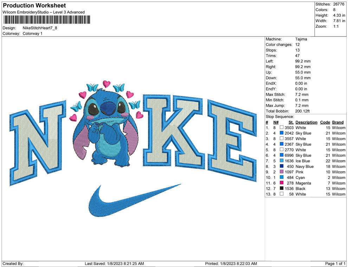Click the 'Navy Blue' description text
Image resolution: width=348 pixels, height=267 pixels.
click(x=304, y=166)
